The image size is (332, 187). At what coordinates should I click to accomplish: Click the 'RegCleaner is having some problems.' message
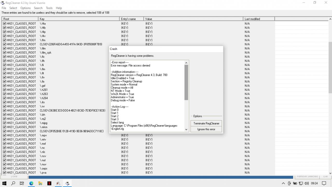coord(133,56)
